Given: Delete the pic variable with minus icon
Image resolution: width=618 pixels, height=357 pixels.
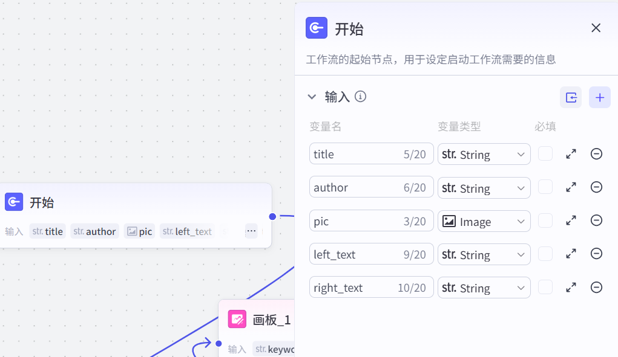Looking at the screenshot, I should (596, 220).
